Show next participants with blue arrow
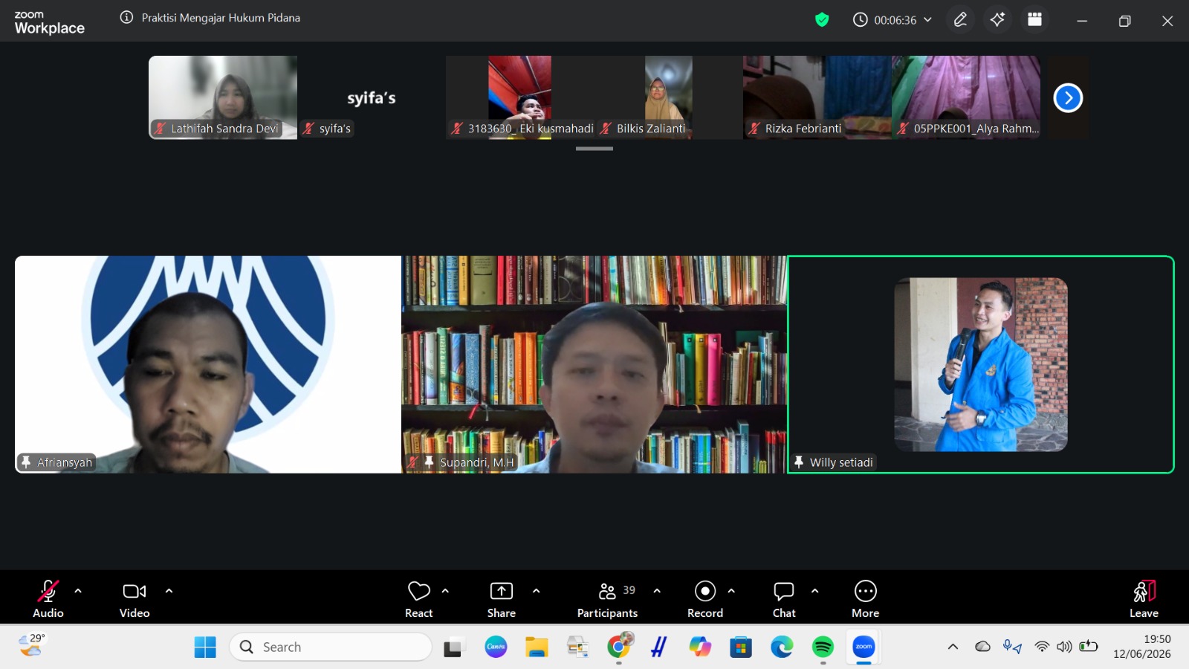 point(1068,97)
